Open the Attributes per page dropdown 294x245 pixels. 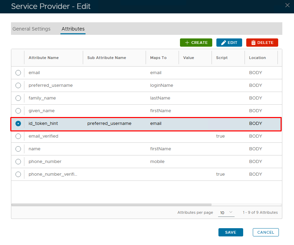(226, 213)
